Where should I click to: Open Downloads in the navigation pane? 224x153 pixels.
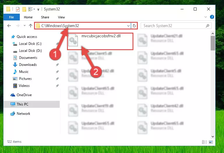(x=28, y=65)
